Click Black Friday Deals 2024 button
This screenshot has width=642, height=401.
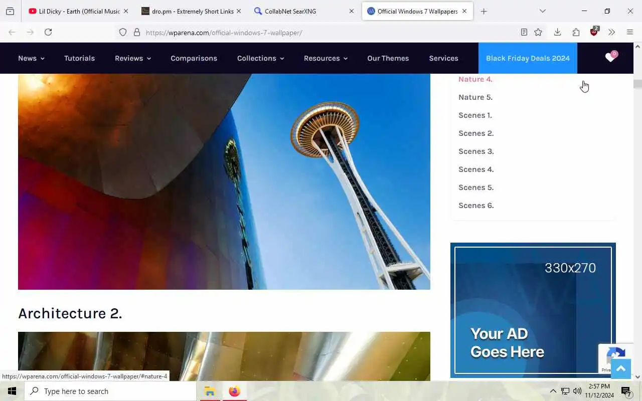[x=528, y=58]
